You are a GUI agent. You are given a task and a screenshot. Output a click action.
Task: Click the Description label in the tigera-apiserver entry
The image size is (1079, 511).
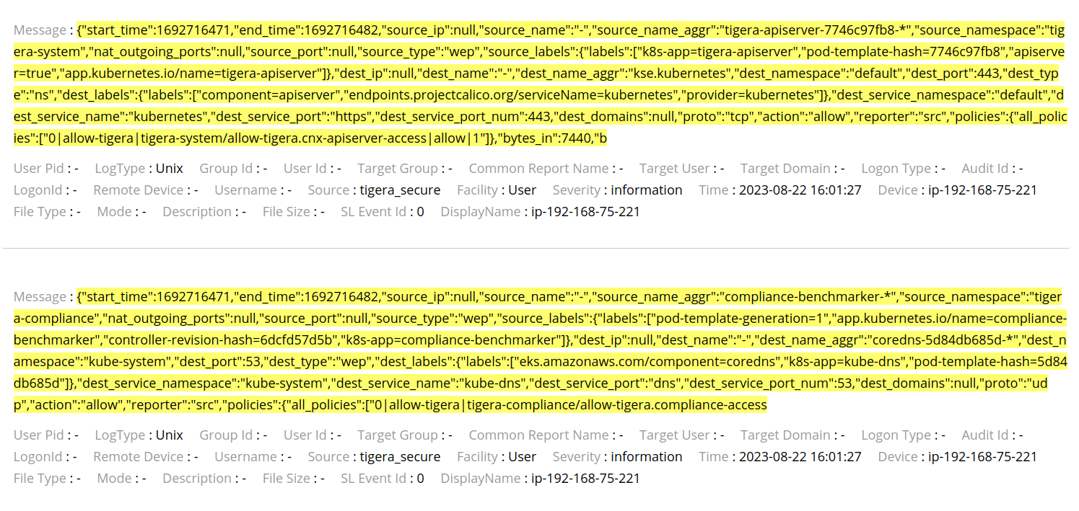point(197,212)
